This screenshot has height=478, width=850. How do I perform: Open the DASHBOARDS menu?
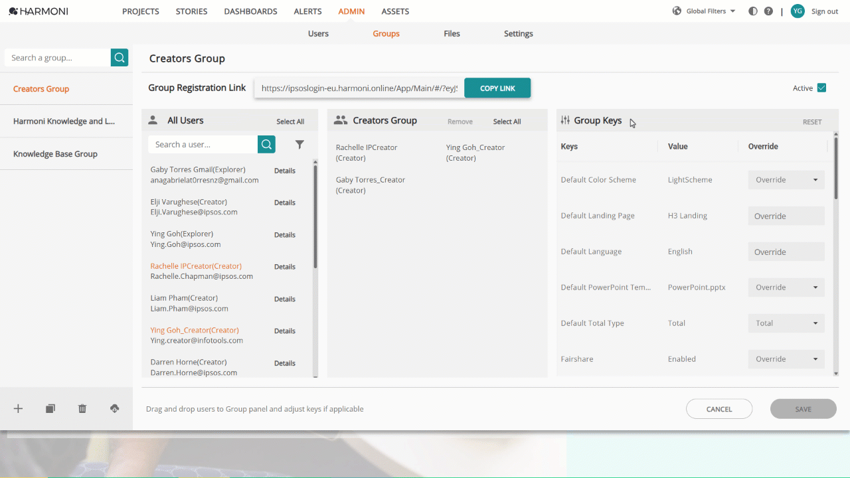(250, 11)
